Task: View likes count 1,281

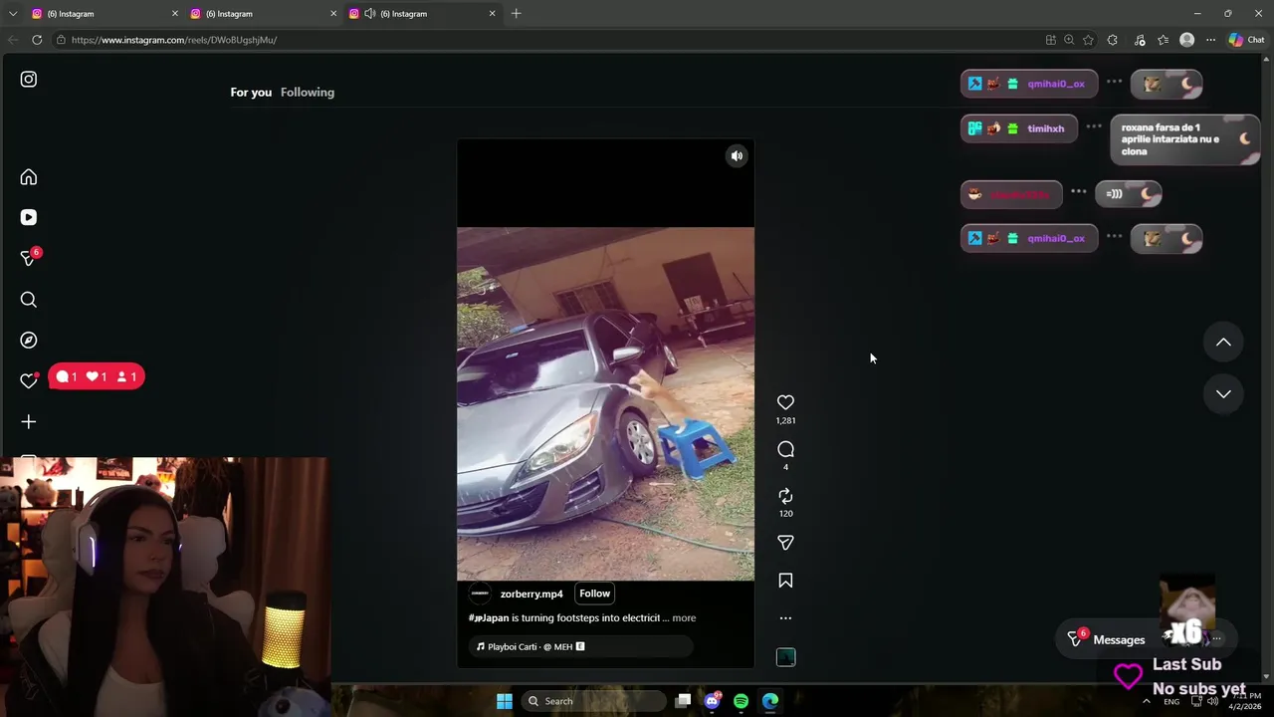Action: click(785, 421)
